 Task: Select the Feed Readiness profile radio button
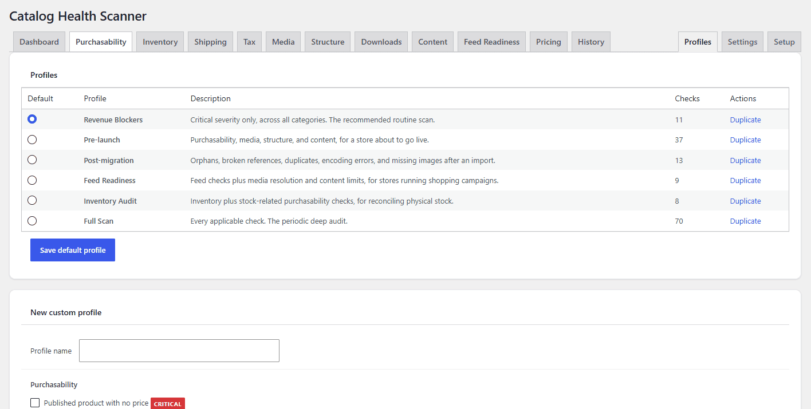32,180
